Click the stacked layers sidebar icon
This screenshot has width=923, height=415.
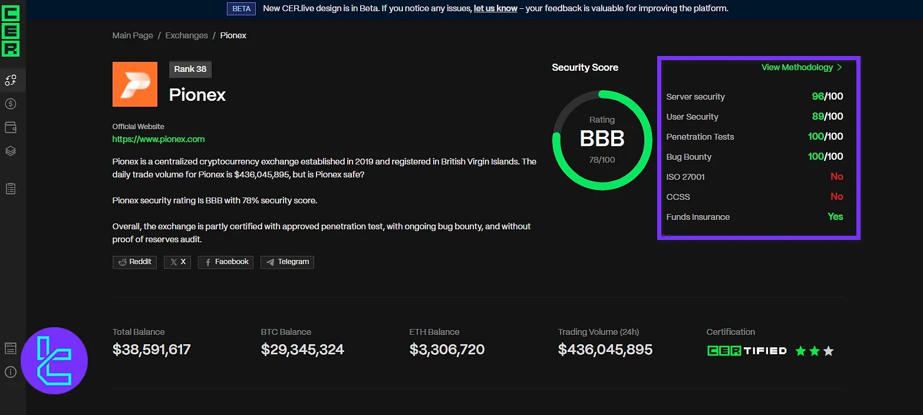click(x=11, y=151)
